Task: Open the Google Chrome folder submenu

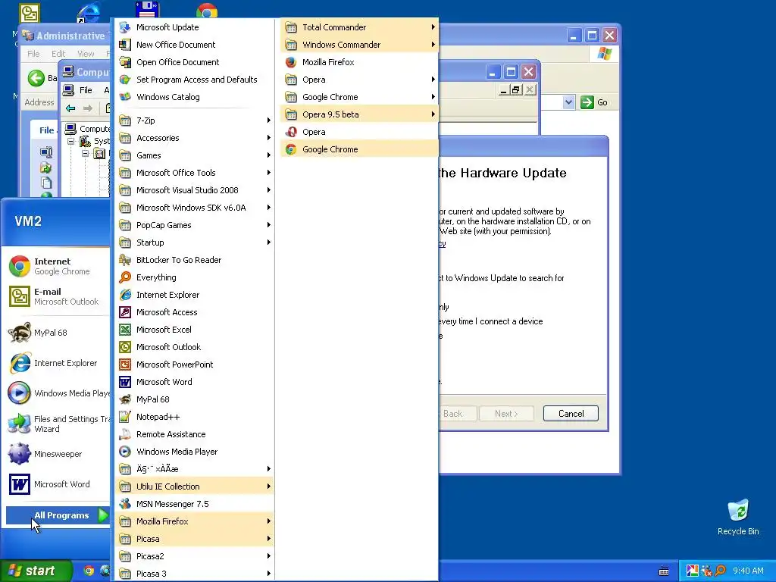Action: 359,97
